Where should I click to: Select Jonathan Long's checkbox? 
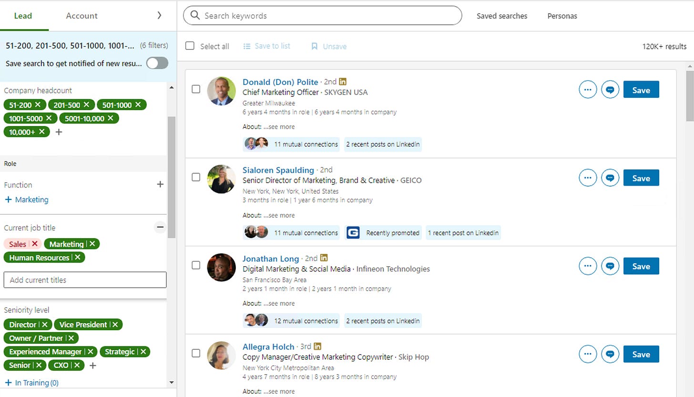[x=196, y=265]
